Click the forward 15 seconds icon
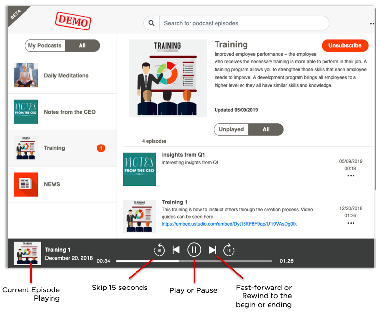The width and height of the screenshot is (380, 318). 229,250
